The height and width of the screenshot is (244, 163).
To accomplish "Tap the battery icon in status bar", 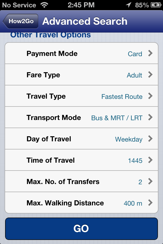I will point(156,5).
